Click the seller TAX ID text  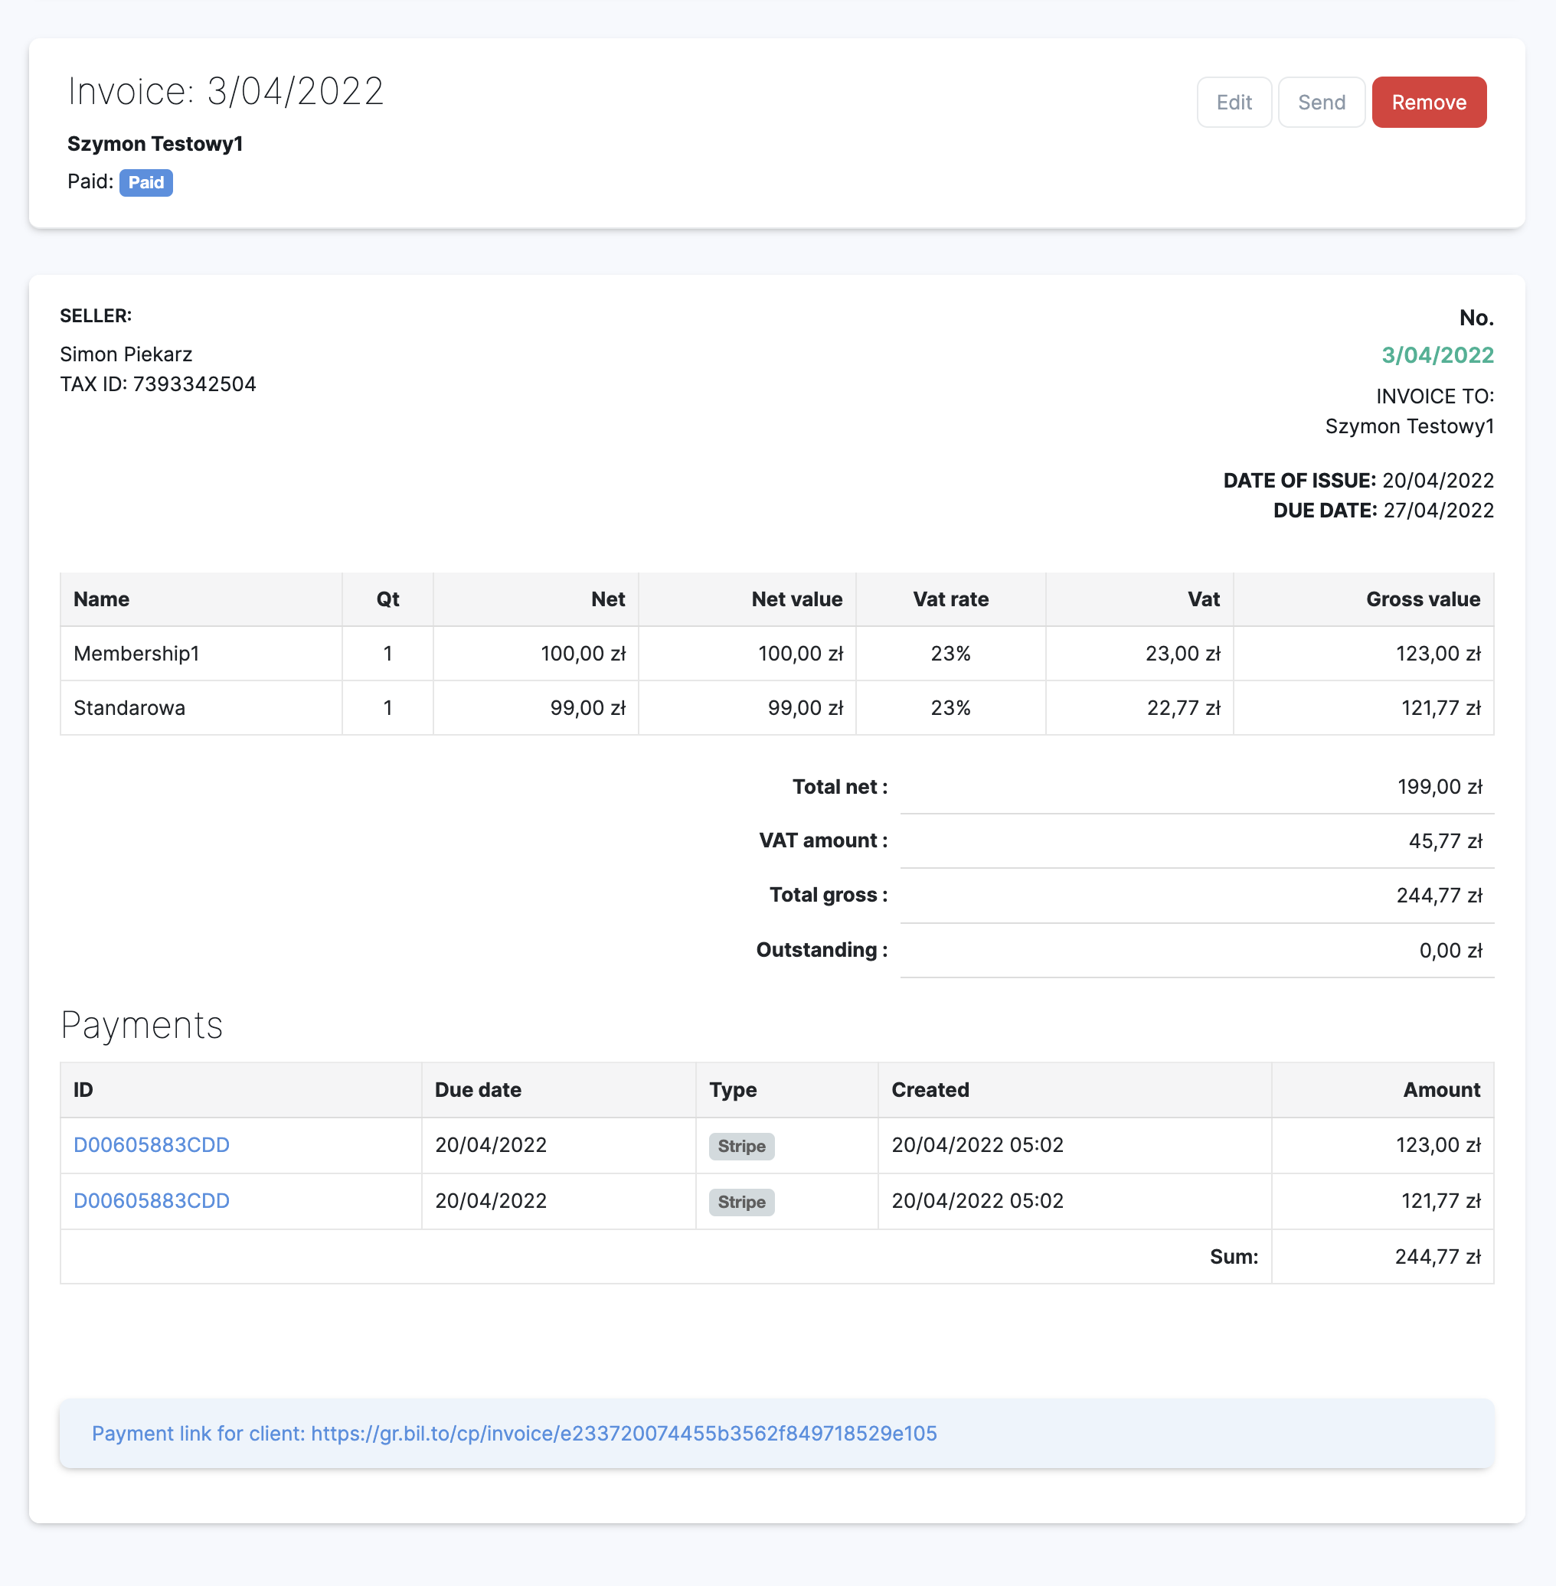pyautogui.click(x=158, y=384)
